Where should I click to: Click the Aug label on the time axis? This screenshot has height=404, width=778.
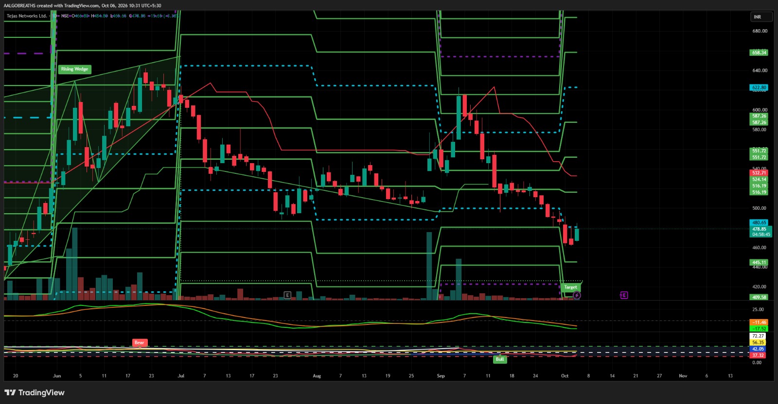[317, 376]
